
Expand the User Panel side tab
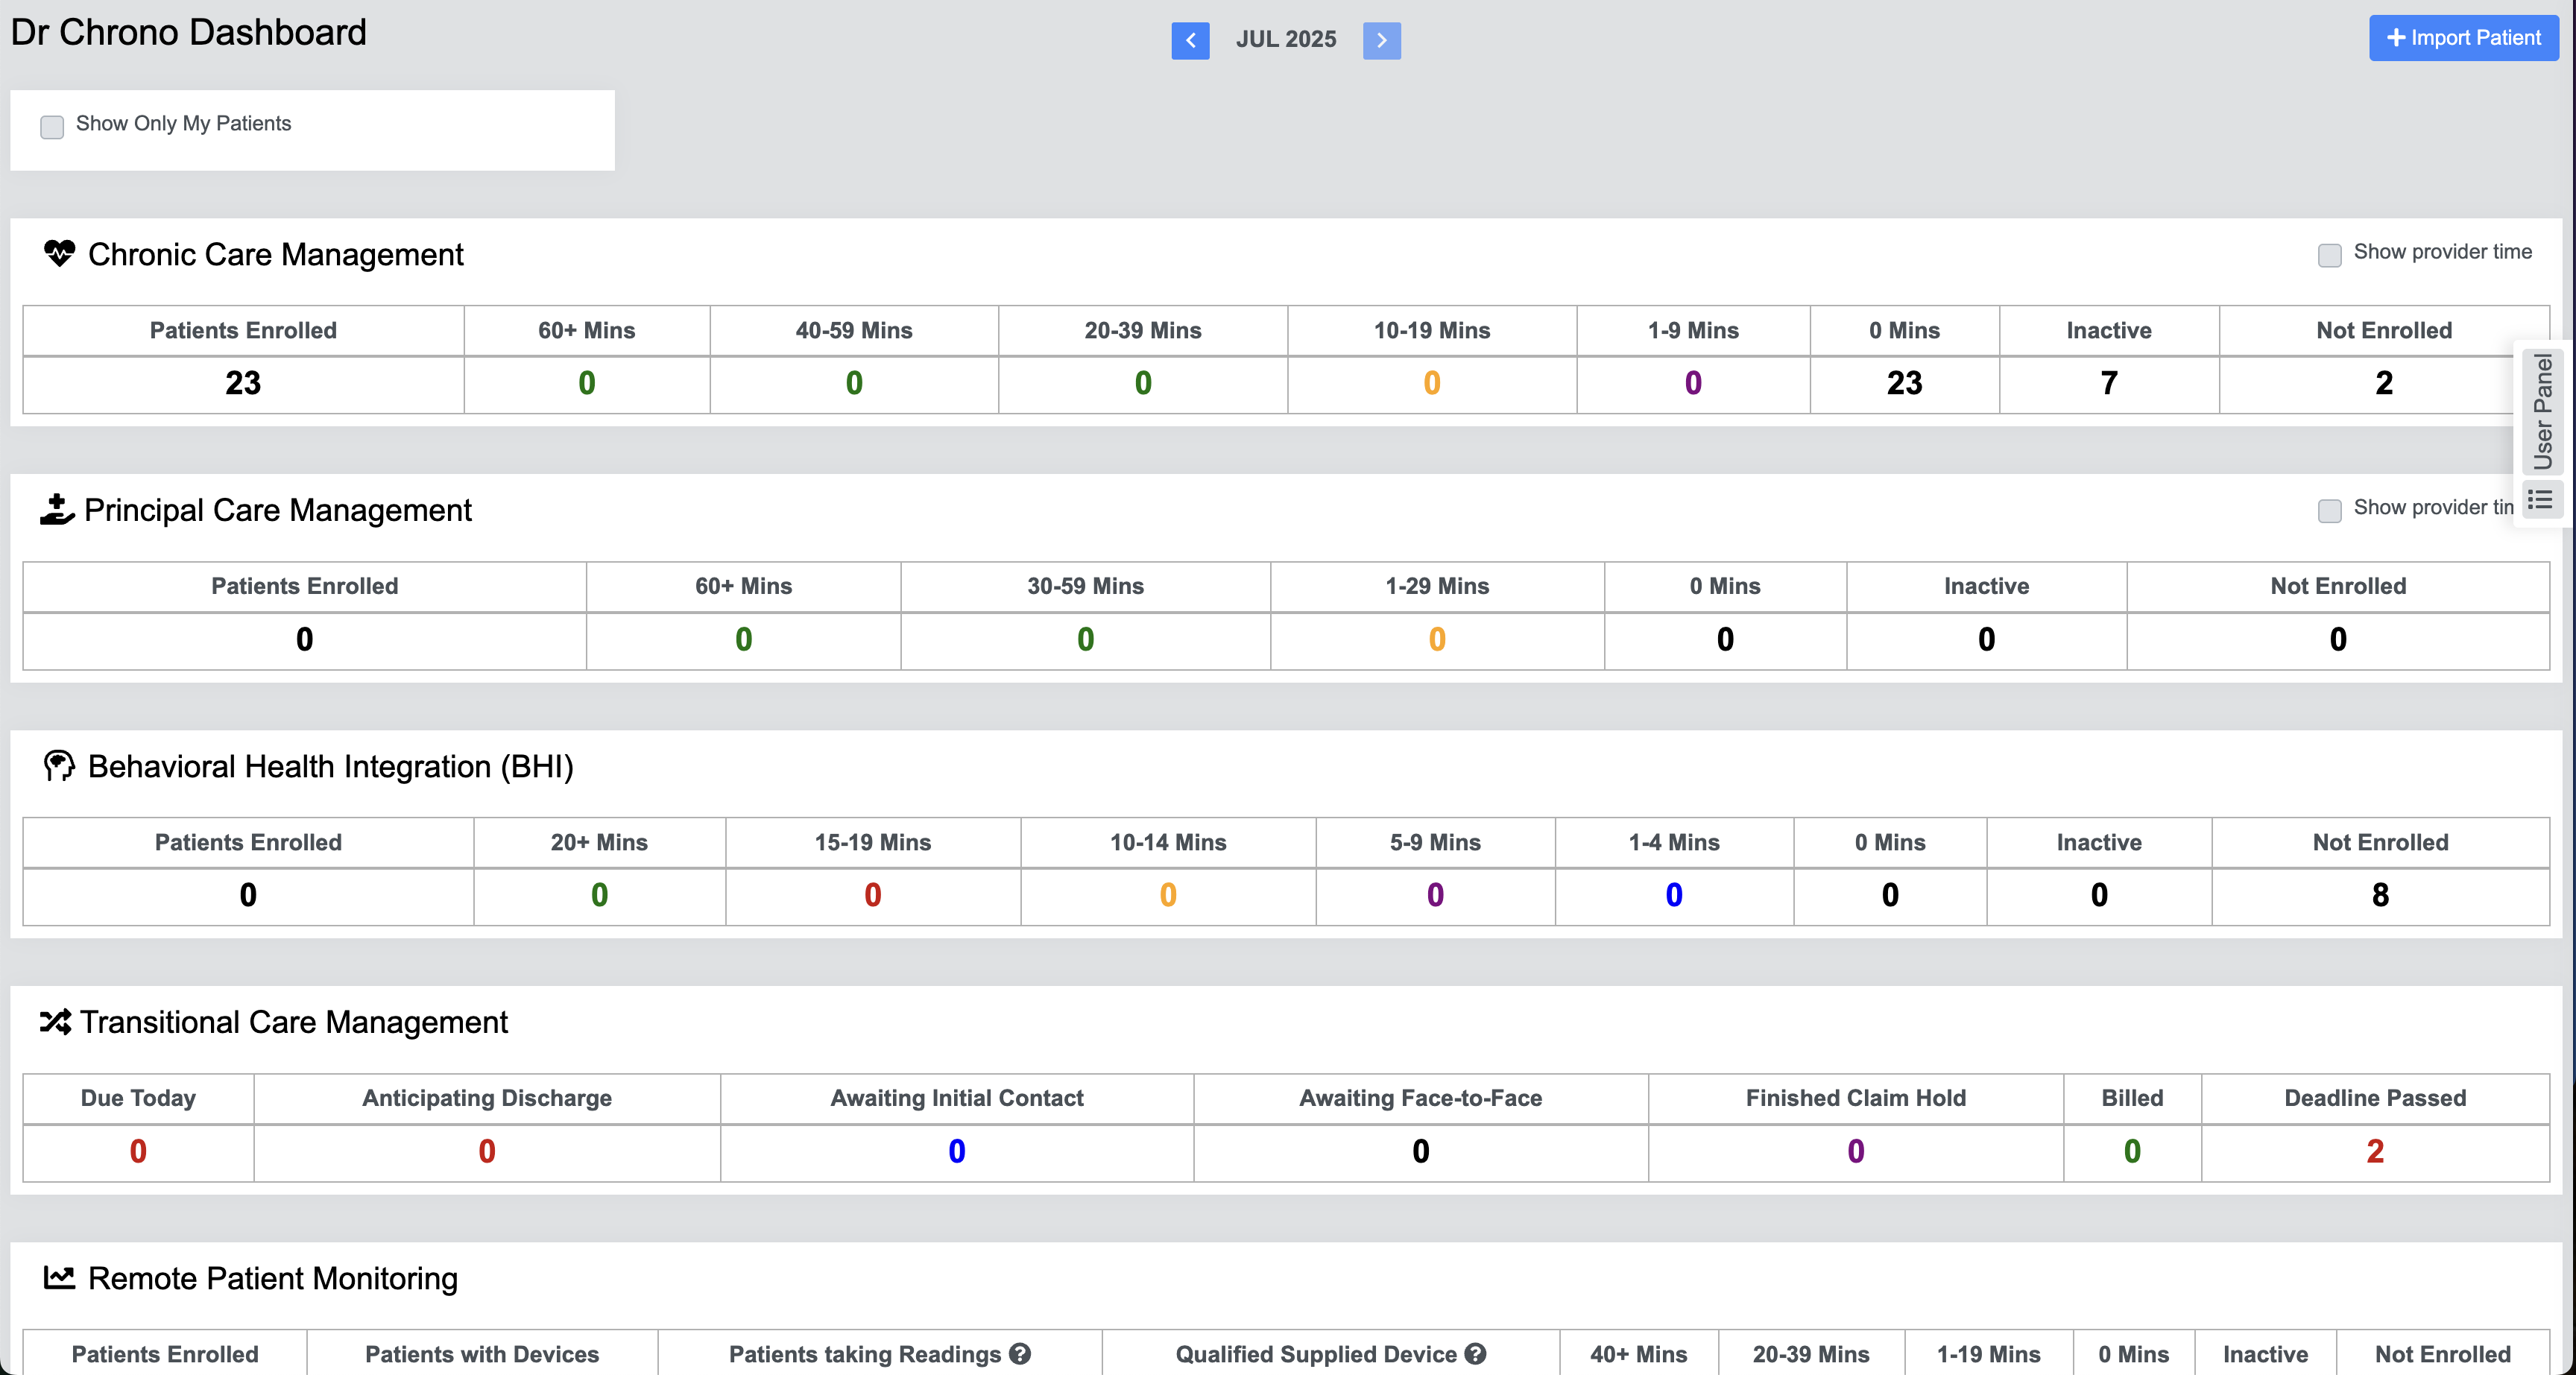[2543, 411]
